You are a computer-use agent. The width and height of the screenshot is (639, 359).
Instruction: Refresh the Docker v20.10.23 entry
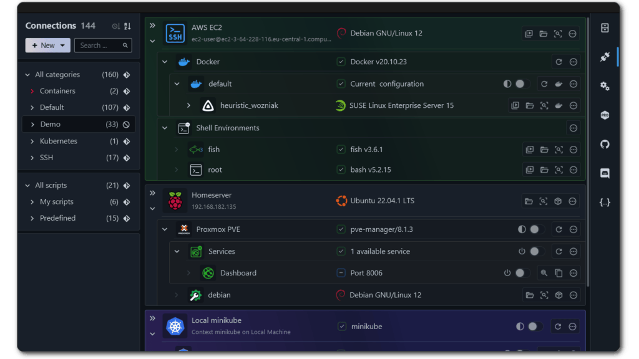point(559,62)
